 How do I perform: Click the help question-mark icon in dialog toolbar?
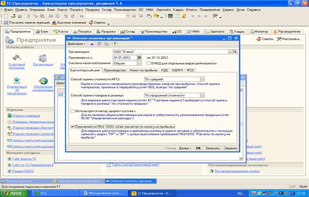(x=115, y=44)
